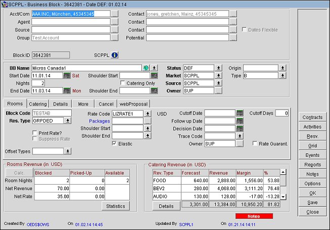The height and width of the screenshot is (230, 330).
Task: Open the webProposal tab
Action: tap(134, 103)
